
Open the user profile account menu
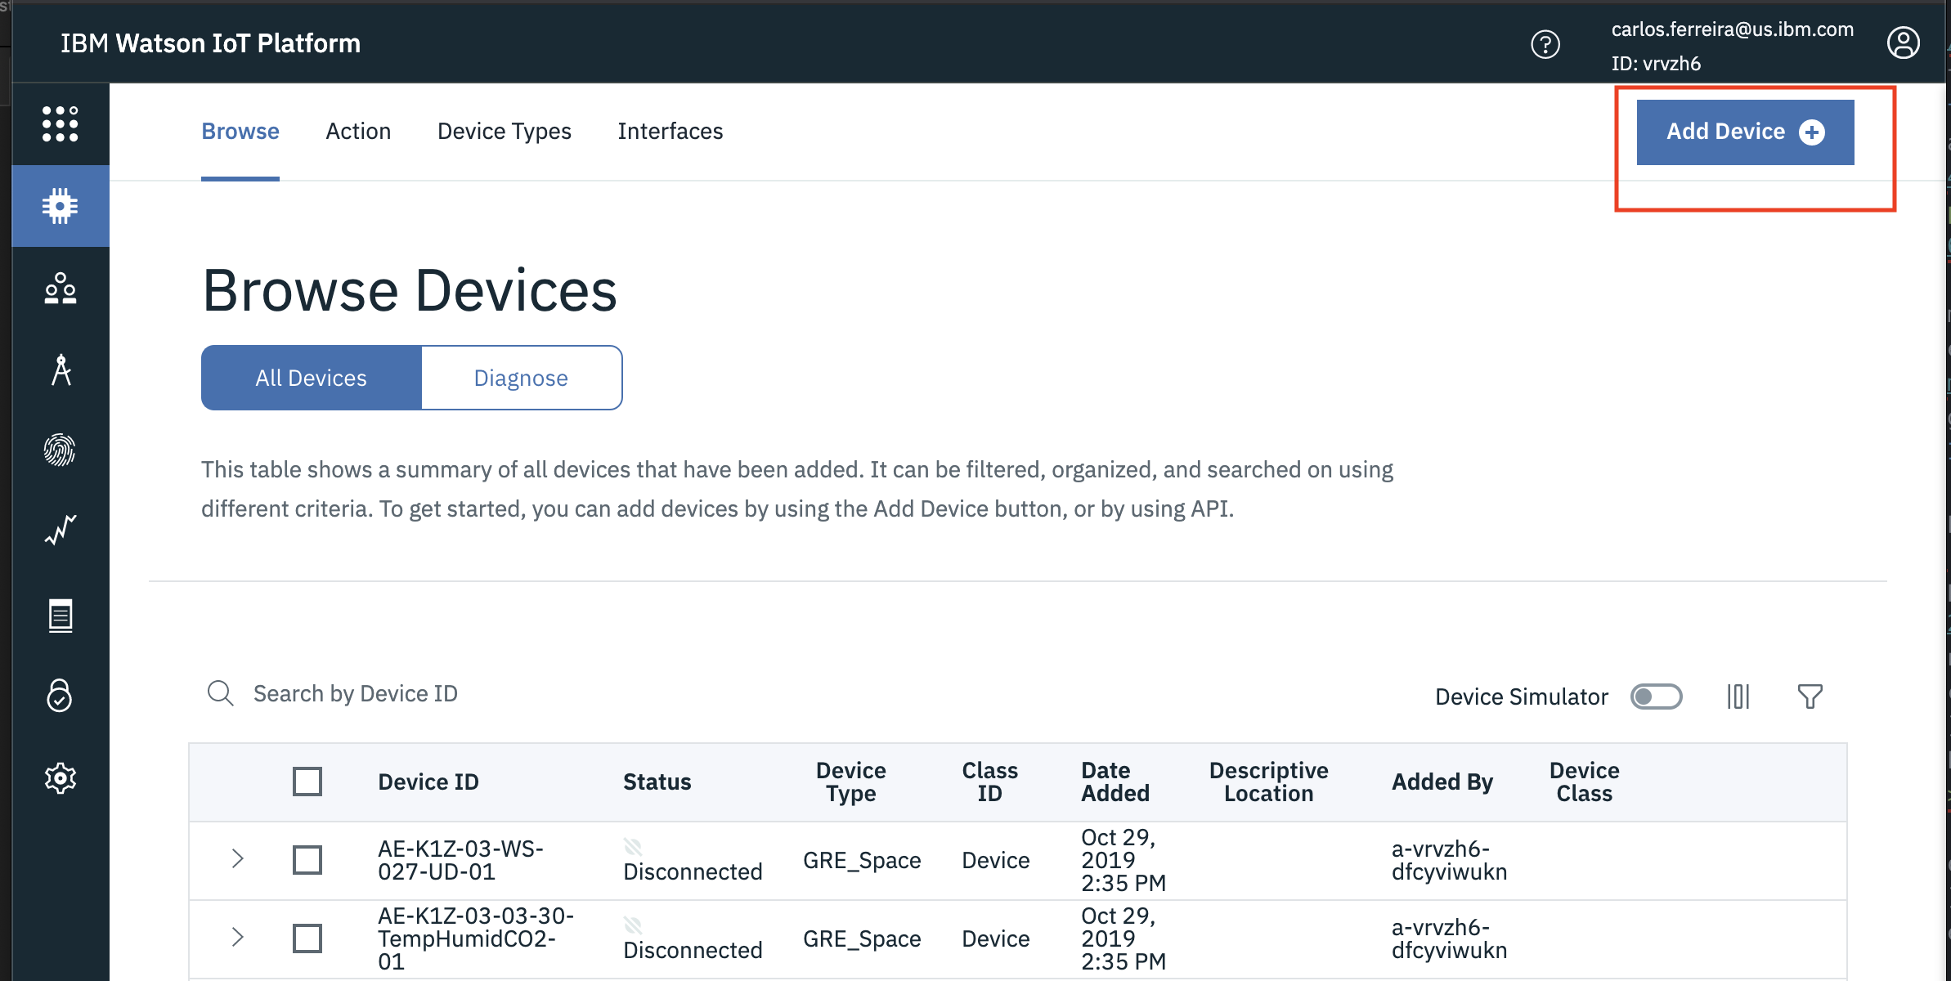coord(1904,43)
